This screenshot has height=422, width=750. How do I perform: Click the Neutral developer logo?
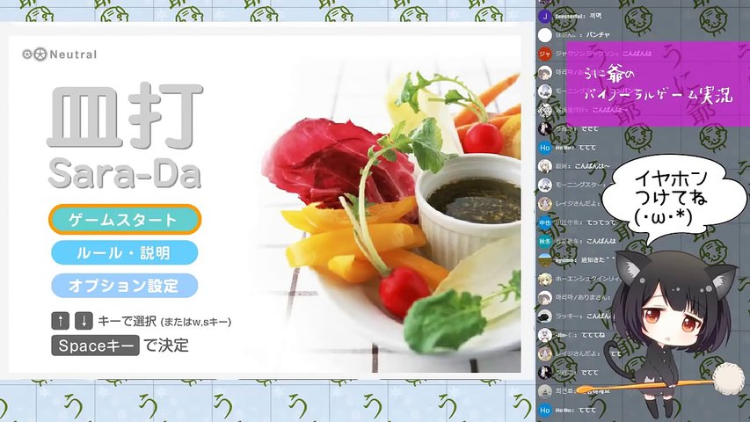pos(60,54)
